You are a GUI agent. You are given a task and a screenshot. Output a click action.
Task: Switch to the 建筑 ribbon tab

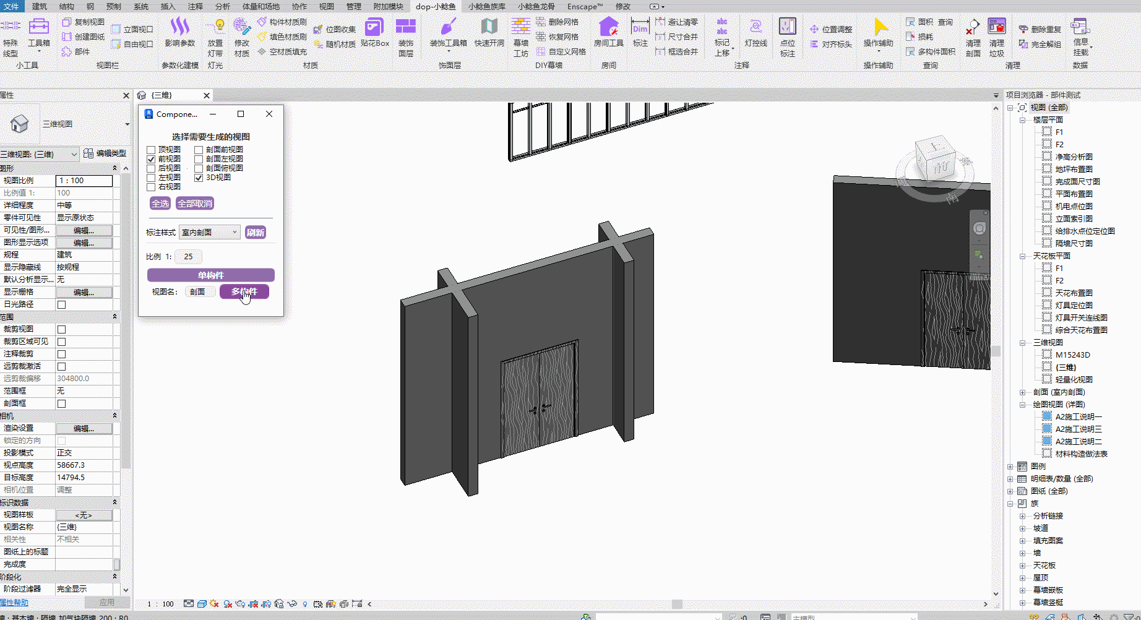39,6
